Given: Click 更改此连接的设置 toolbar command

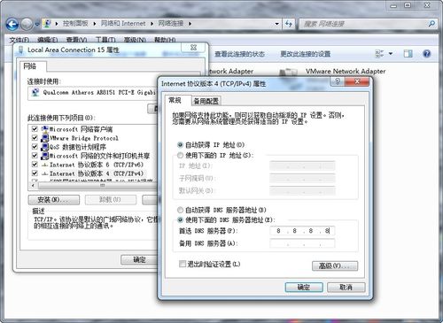Looking at the screenshot, I should 305,54.
